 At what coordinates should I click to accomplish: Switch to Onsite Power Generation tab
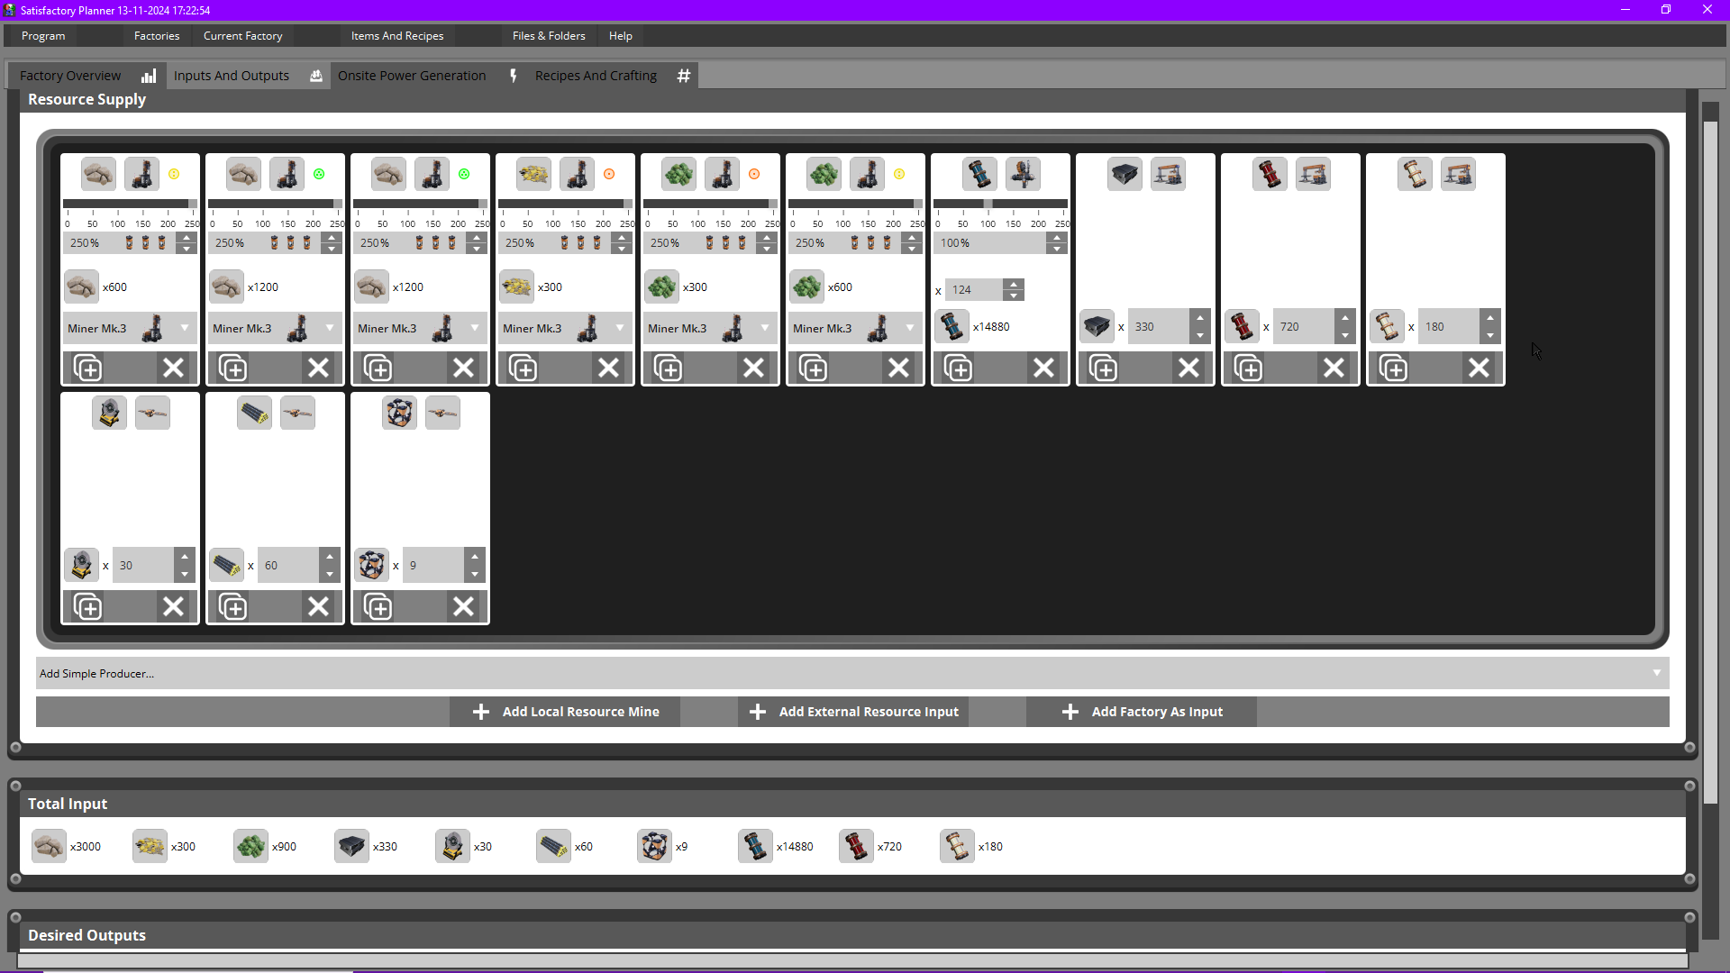[x=412, y=76]
